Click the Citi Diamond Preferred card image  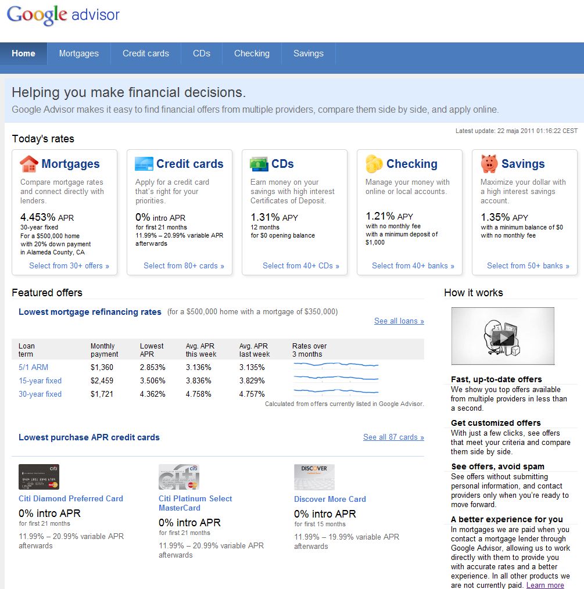click(39, 477)
